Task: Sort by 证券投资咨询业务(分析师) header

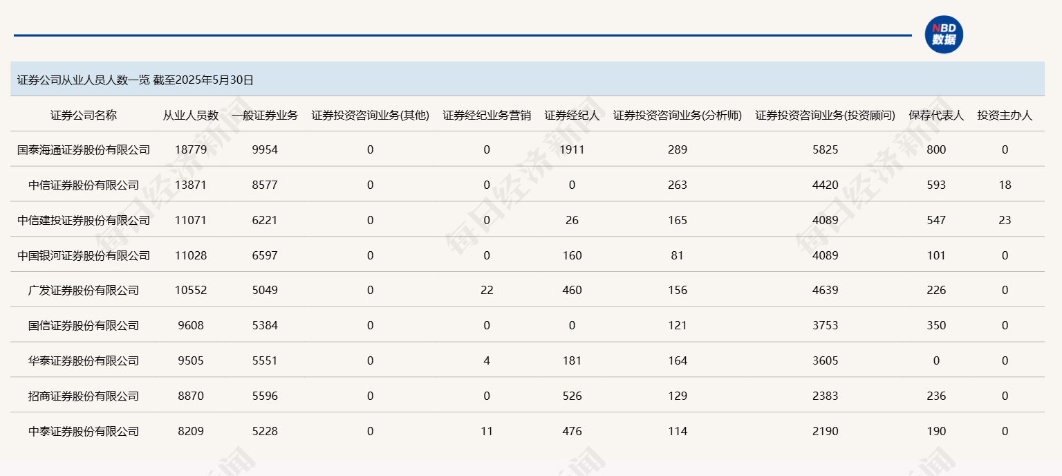Action: pos(678,116)
